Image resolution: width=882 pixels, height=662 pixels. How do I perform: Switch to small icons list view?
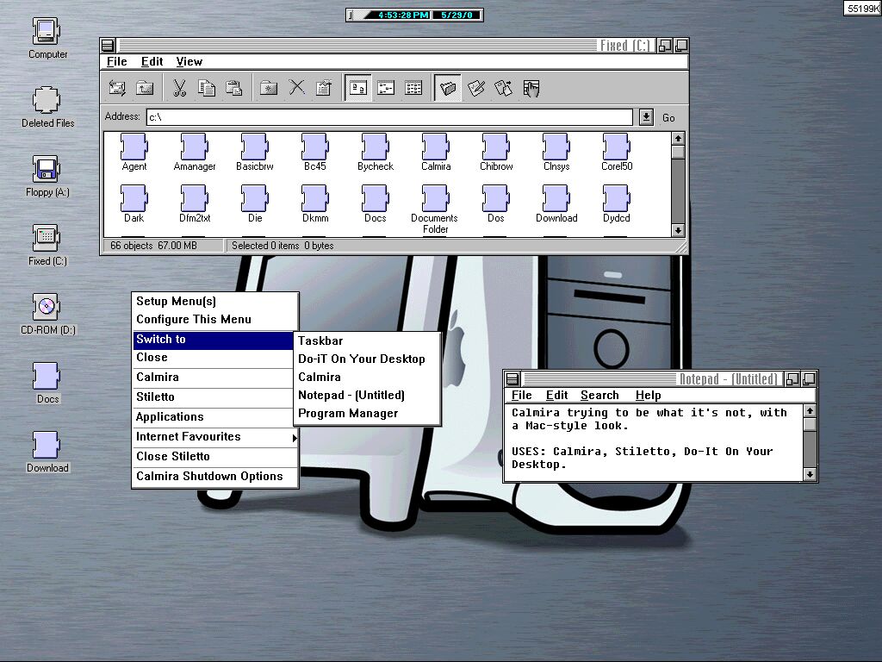coord(386,88)
